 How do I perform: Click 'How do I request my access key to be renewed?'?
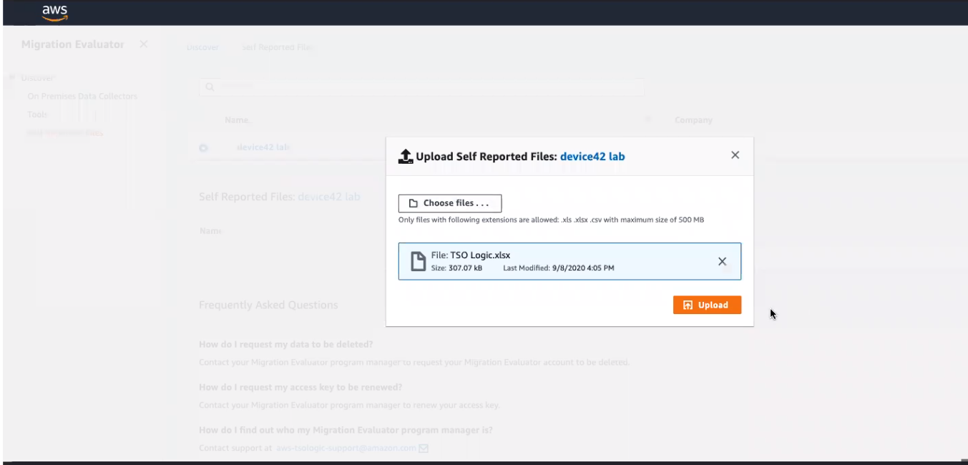coord(300,387)
